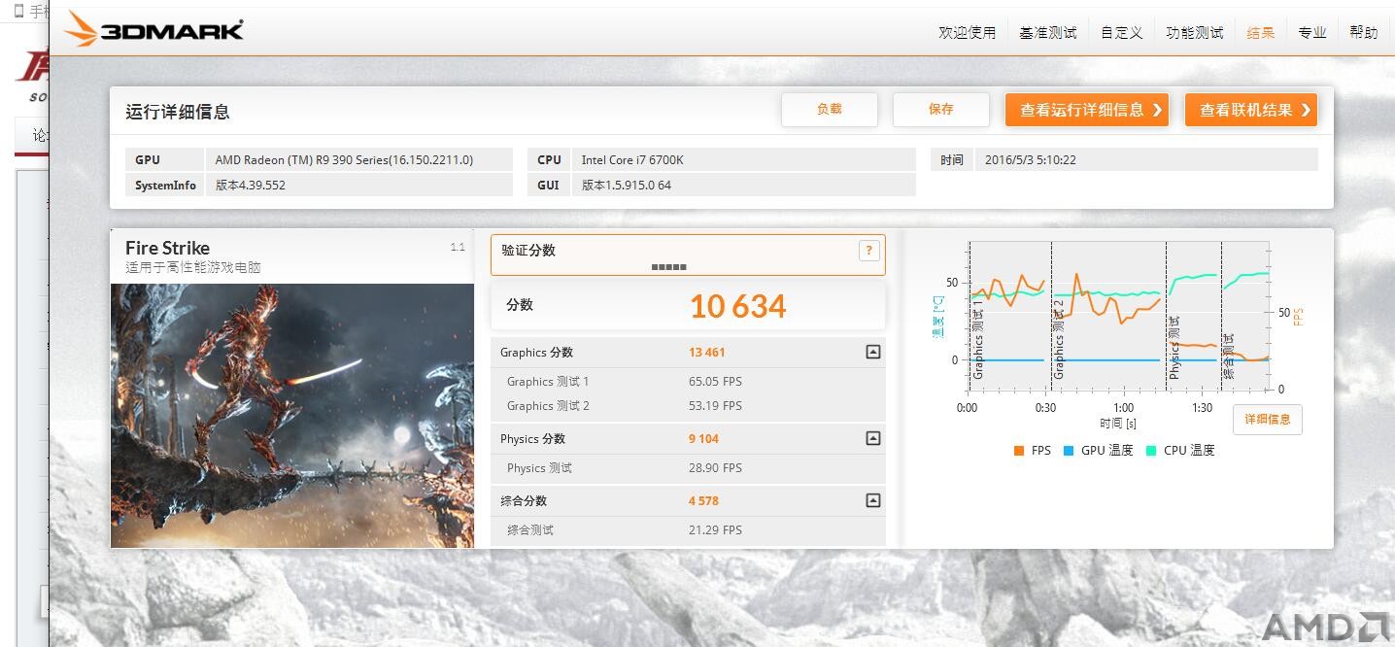
Task: Open the 专业 tab
Action: coord(1311,32)
